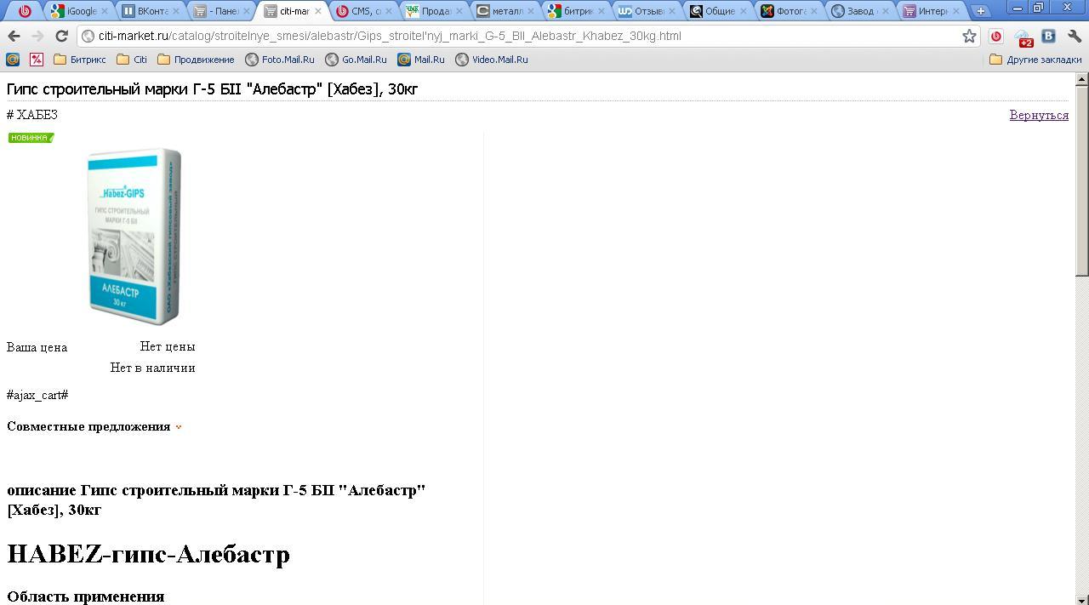Image resolution: width=1089 pixels, height=605 pixels.
Task: Bookmark this page with the star icon
Action: pyautogui.click(x=969, y=36)
